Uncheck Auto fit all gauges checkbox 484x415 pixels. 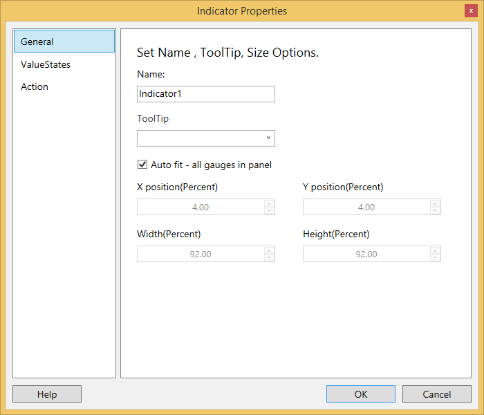click(142, 165)
